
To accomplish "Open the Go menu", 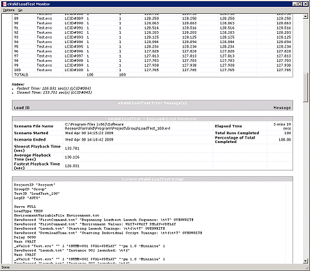I will click(x=20, y=10).
